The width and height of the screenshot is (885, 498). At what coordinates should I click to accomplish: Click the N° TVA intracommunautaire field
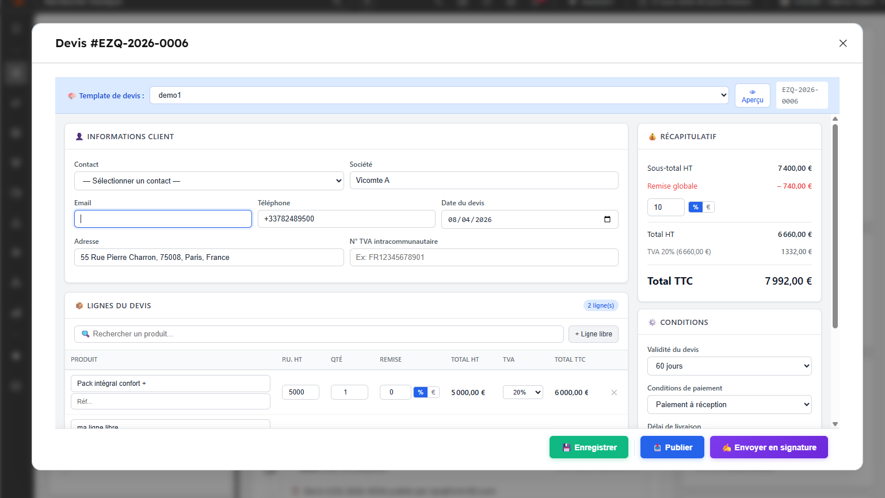pos(484,258)
